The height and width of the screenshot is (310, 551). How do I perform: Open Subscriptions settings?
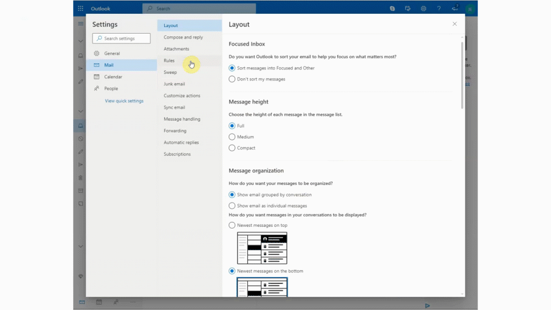pos(190,154)
